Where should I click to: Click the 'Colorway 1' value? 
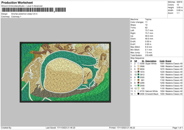pyautogui.click(x=16, y=17)
